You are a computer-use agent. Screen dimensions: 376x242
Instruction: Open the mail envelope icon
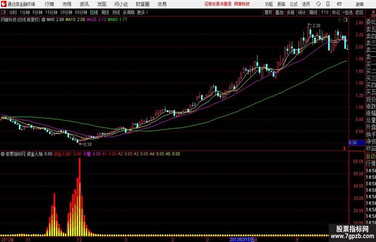(339, 4)
